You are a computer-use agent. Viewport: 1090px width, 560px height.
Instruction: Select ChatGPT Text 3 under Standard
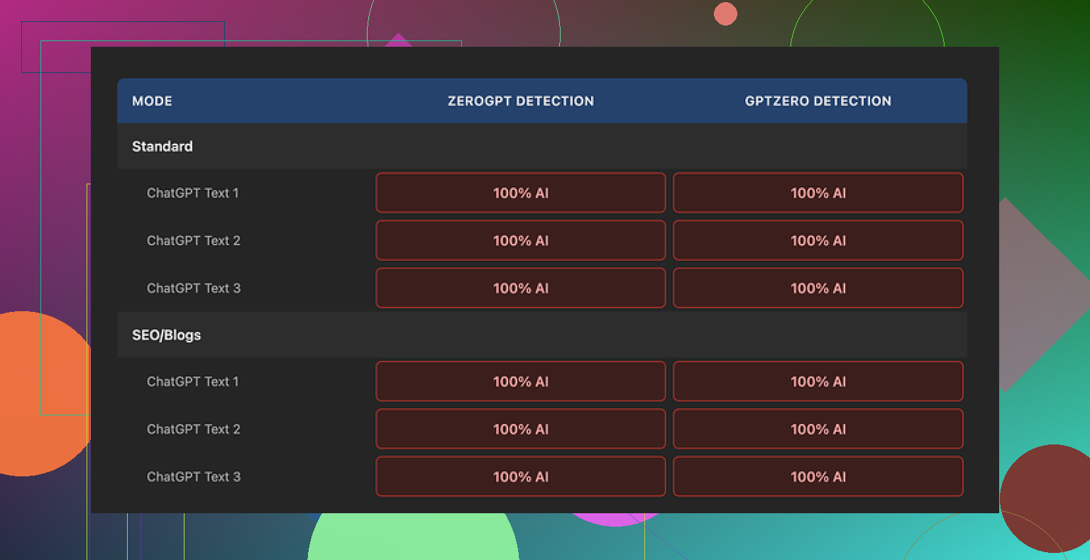pos(193,288)
